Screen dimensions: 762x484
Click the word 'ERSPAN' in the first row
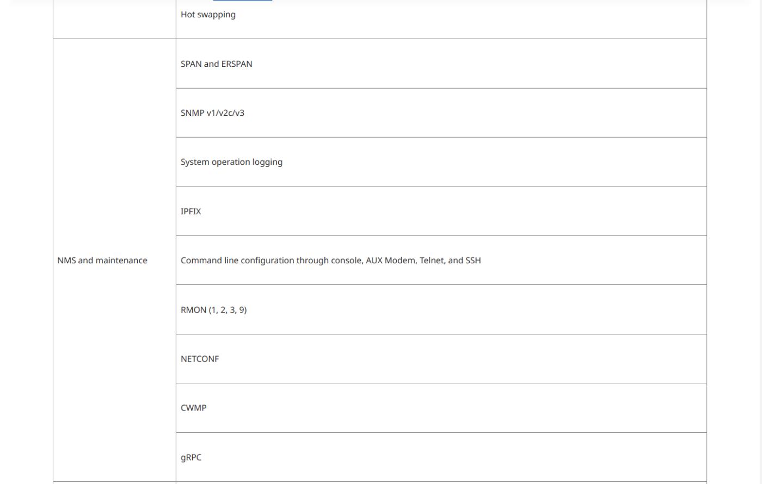[237, 64]
